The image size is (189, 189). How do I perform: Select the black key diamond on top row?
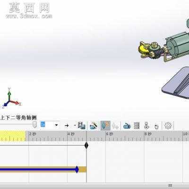(x=86, y=146)
